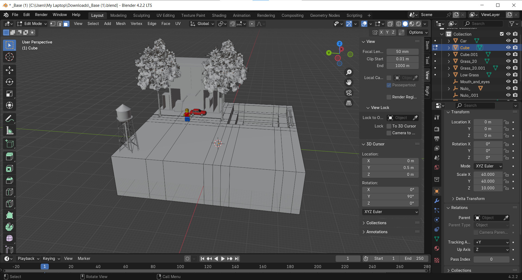Click Keying in timeline header
This screenshot has width=522, height=280.
51,259
